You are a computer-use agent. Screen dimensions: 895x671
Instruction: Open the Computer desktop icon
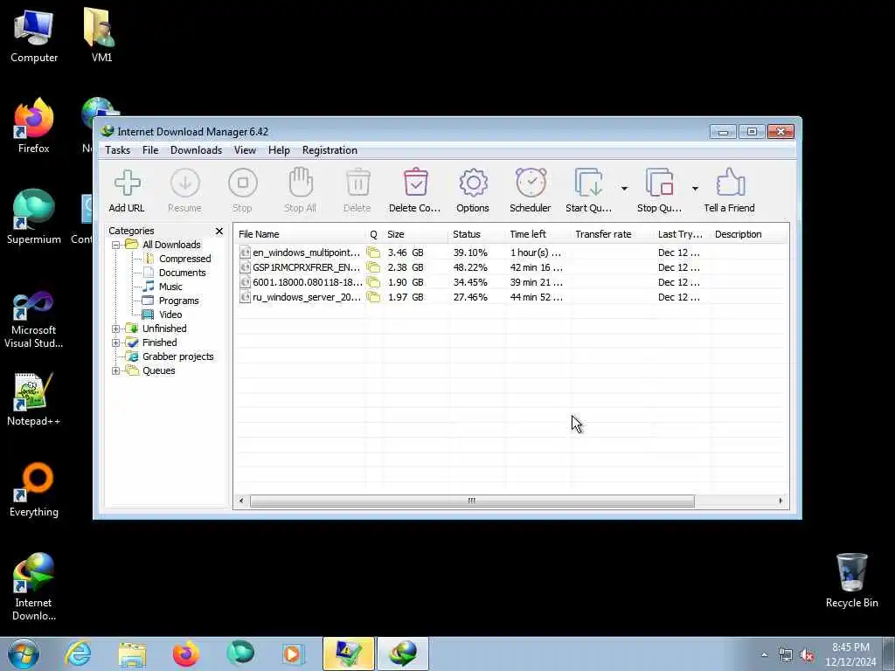[34, 36]
